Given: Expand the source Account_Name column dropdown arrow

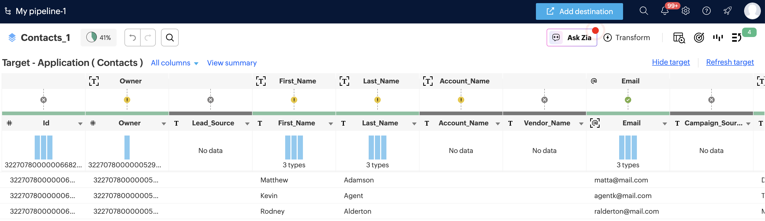Looking at the screenshot, I should coord(498,124).
